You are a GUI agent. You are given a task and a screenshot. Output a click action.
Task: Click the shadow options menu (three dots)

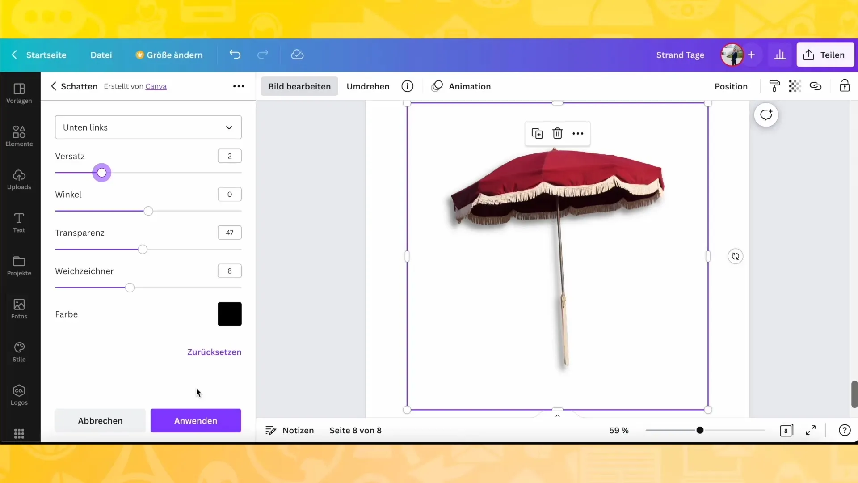coord(239,86)
